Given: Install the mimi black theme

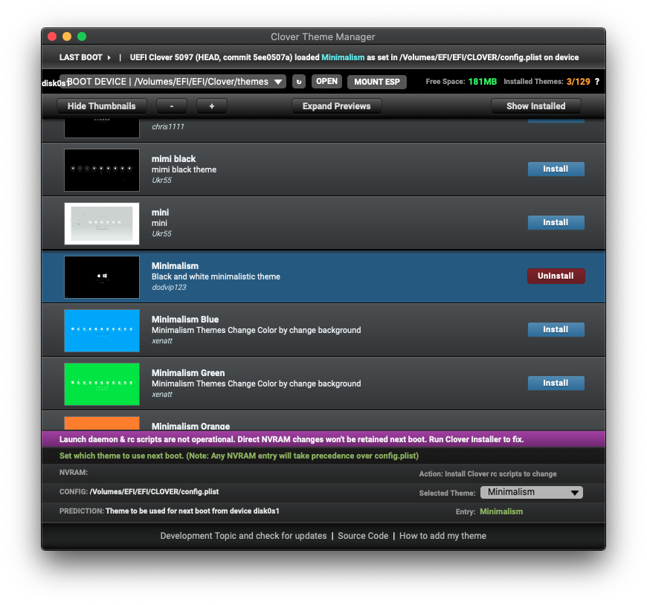Looking at the screenshot, I should coord(556,169).
